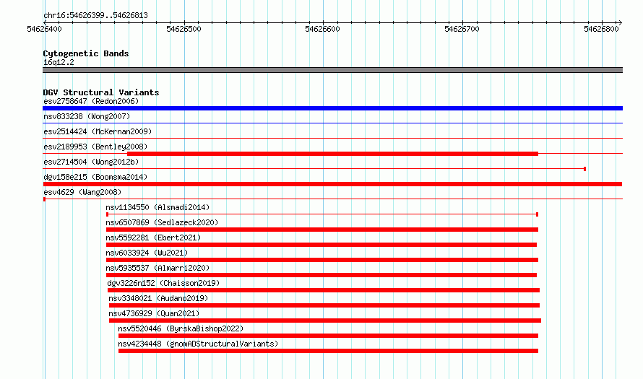The height and width of the screenshot is (379, 643).
Task: Select the 16q12.2 band label
Action: [59, 62]
